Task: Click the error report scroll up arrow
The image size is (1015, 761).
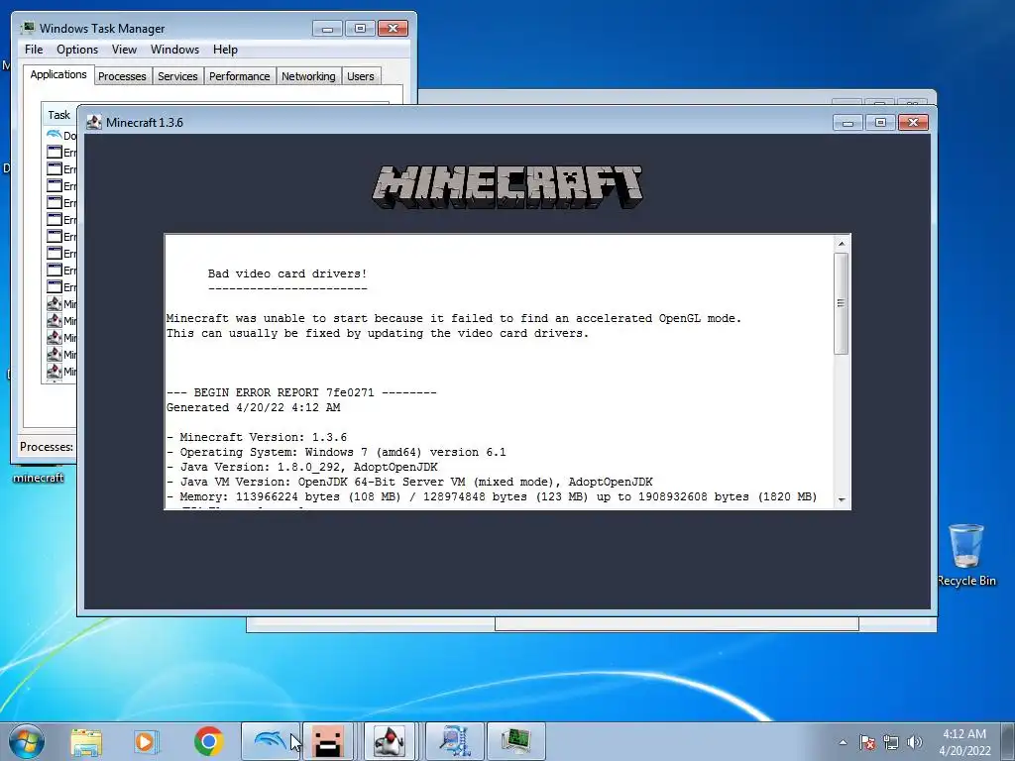Action: tap(842, 244)
